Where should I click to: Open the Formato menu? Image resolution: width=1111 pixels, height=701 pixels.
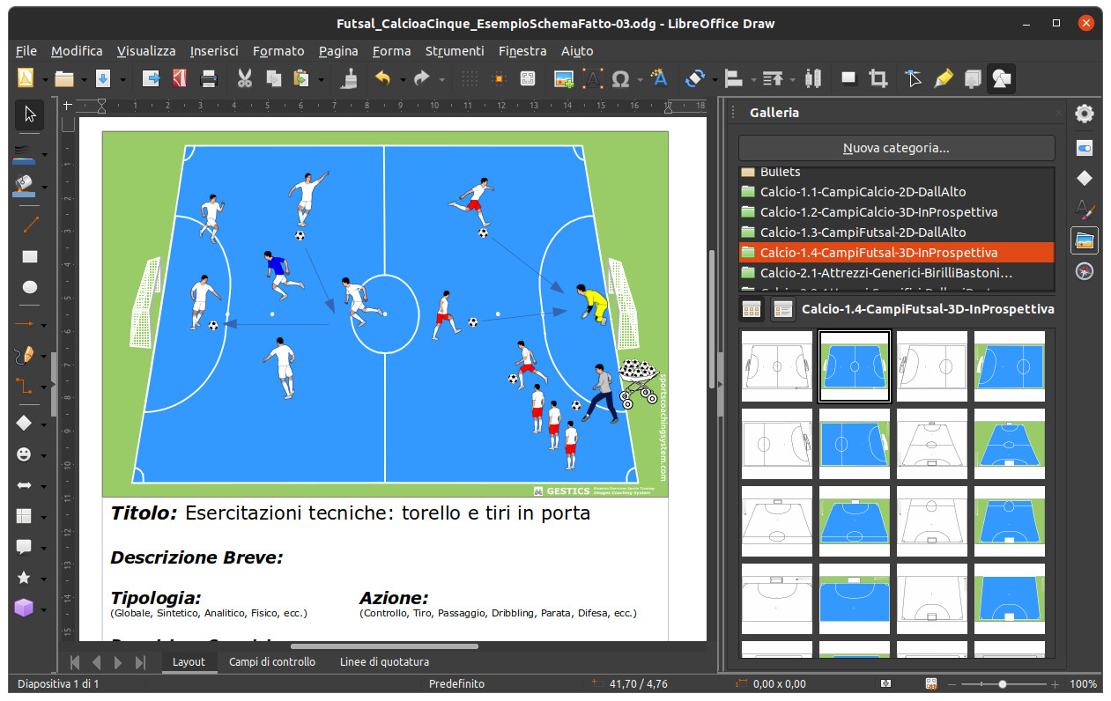tap(278, 51)
